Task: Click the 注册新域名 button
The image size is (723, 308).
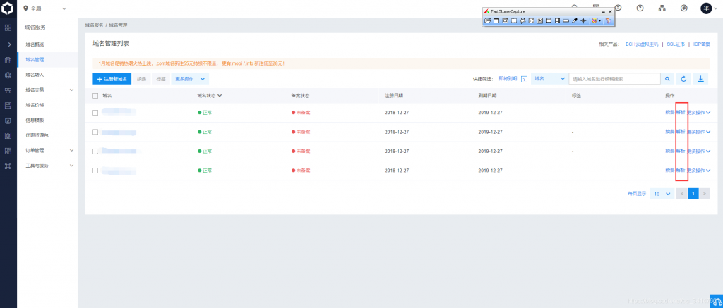Action: (111, 79)
